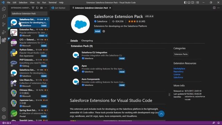Refresh the extensions list
This screenshot has height=125, width=222.
[x=37, y=8]
